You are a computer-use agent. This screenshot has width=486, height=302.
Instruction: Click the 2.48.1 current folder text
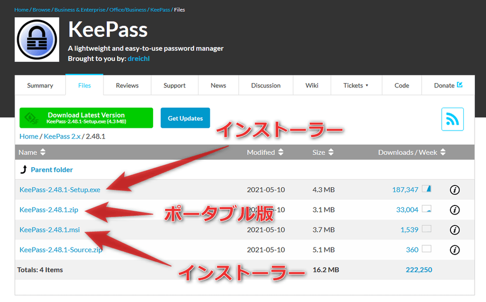pyautogui.click(x=95, y=136)
